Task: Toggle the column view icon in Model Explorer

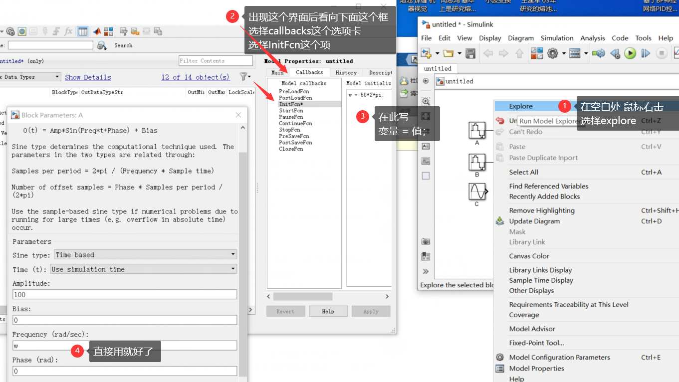Action: pyautogui.click(x=83, y=31)
